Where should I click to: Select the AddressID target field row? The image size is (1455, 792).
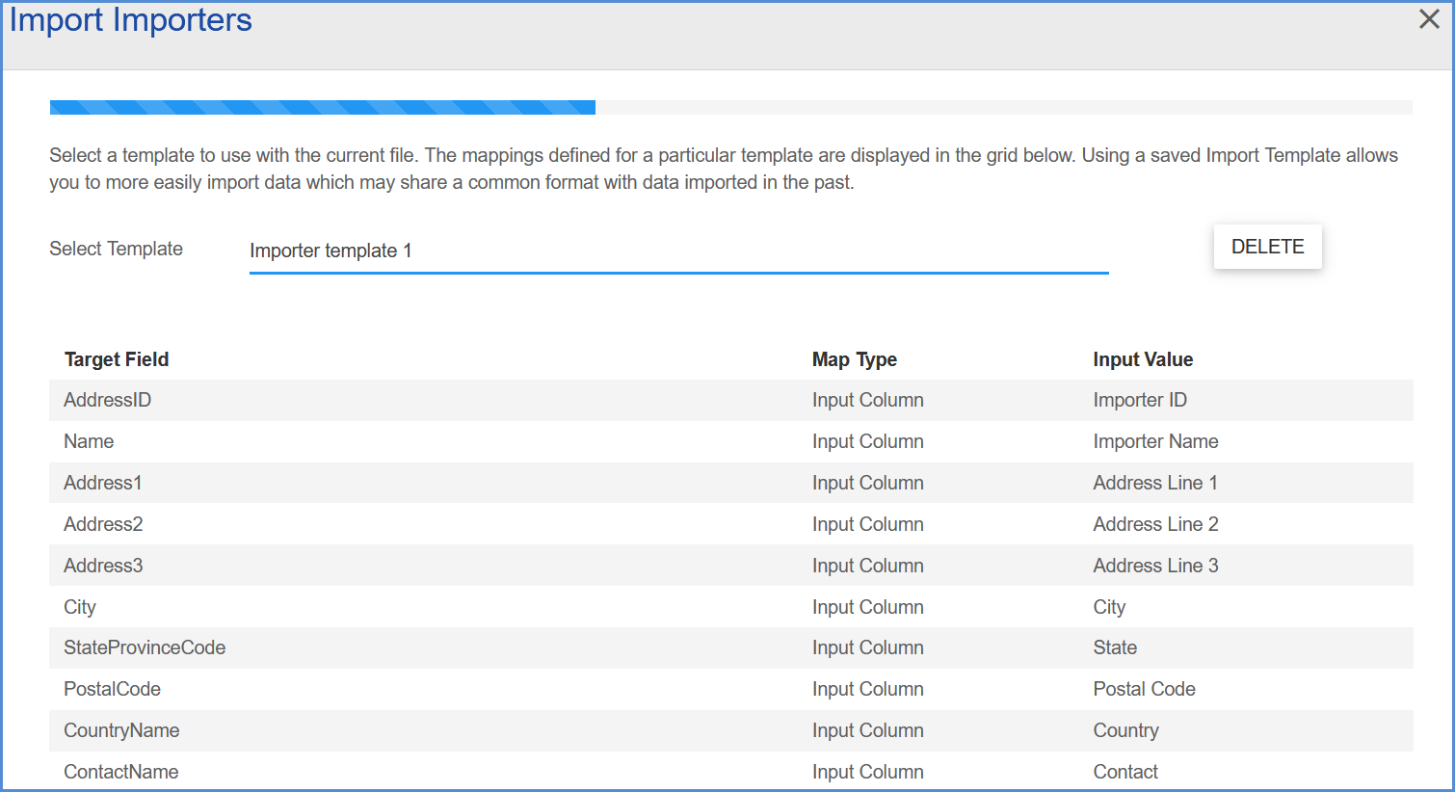(x=731, y=400)
